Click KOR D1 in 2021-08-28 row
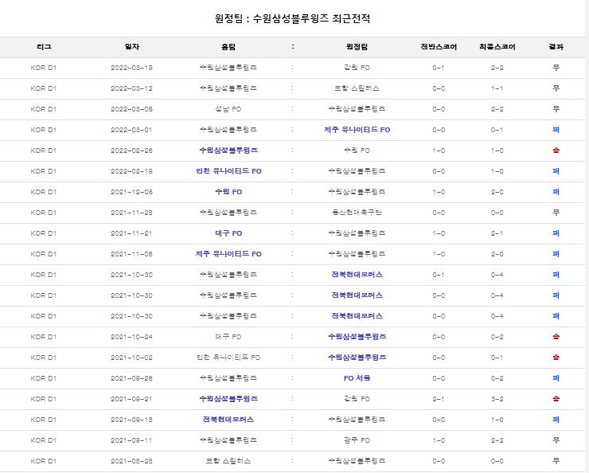 point(44,461)
